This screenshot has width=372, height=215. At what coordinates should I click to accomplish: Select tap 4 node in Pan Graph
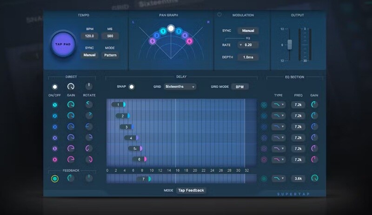point(185,36)
